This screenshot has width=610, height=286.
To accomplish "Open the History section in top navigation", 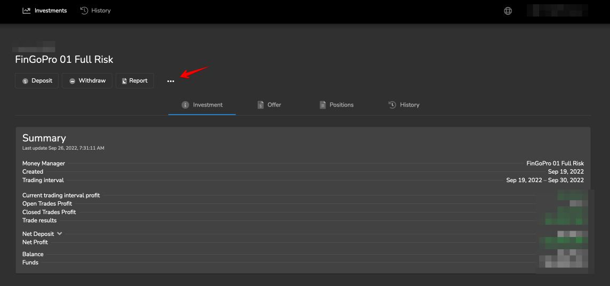I will coord(95,11).
